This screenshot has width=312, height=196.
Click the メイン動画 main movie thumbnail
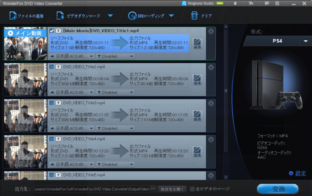(x=25, y=43)
